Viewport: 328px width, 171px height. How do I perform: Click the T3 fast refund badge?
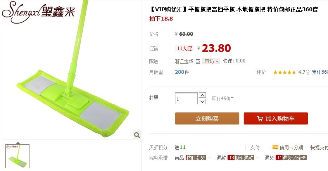click(x=240, y=157)
